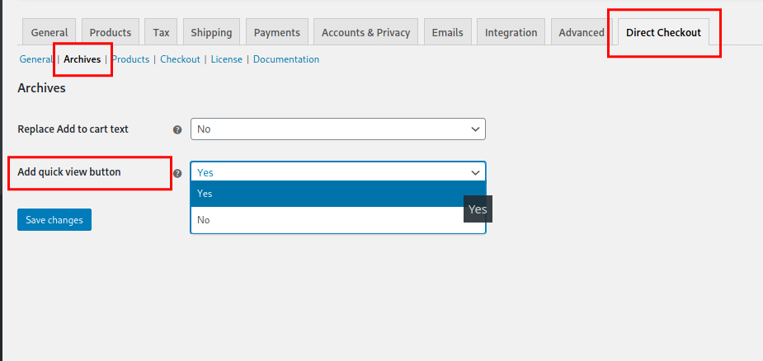The height and width of the screenshot is (361, 763).
Task: Click help icon beside Add quick view button
Action: [177, 173]
